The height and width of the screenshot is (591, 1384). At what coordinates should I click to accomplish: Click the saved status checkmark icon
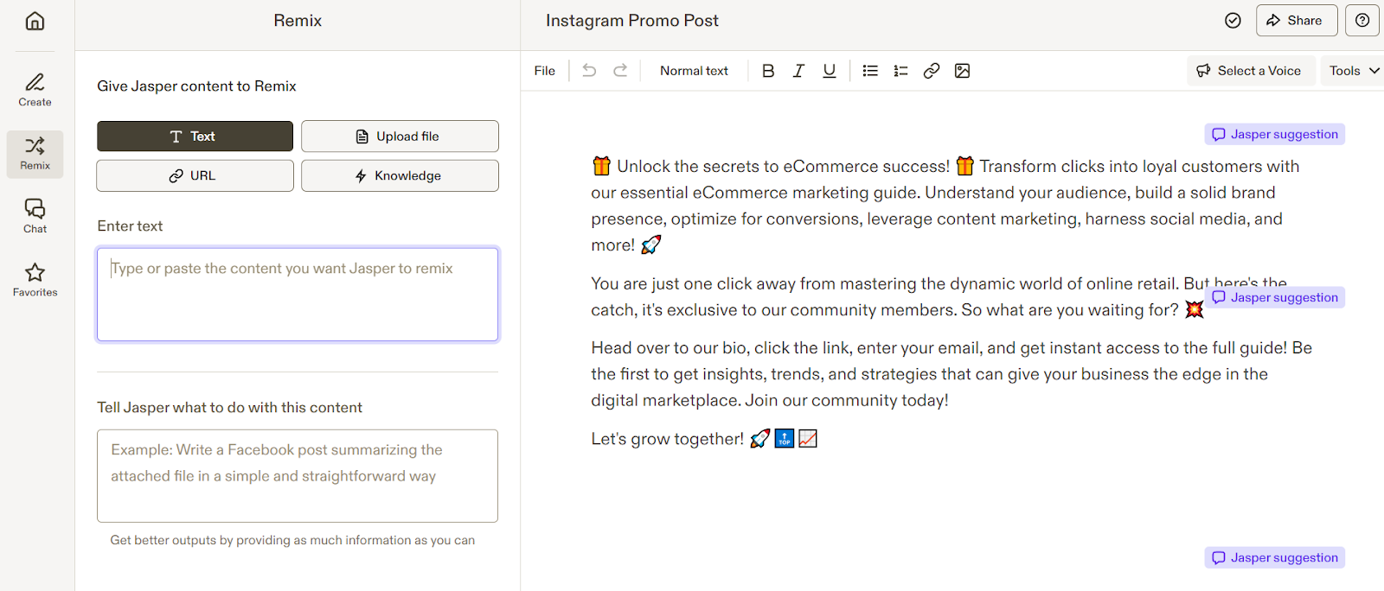(1233, 21)
